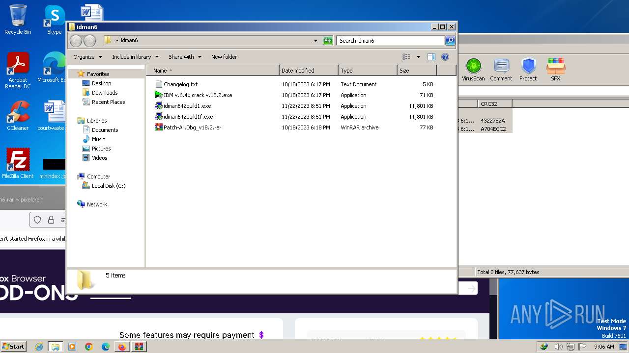The width and height of the screenshot is (629, 353).
Task: Click the Explorer back navigation arrow
Action: pyautogui.click(x=76, y=41)
